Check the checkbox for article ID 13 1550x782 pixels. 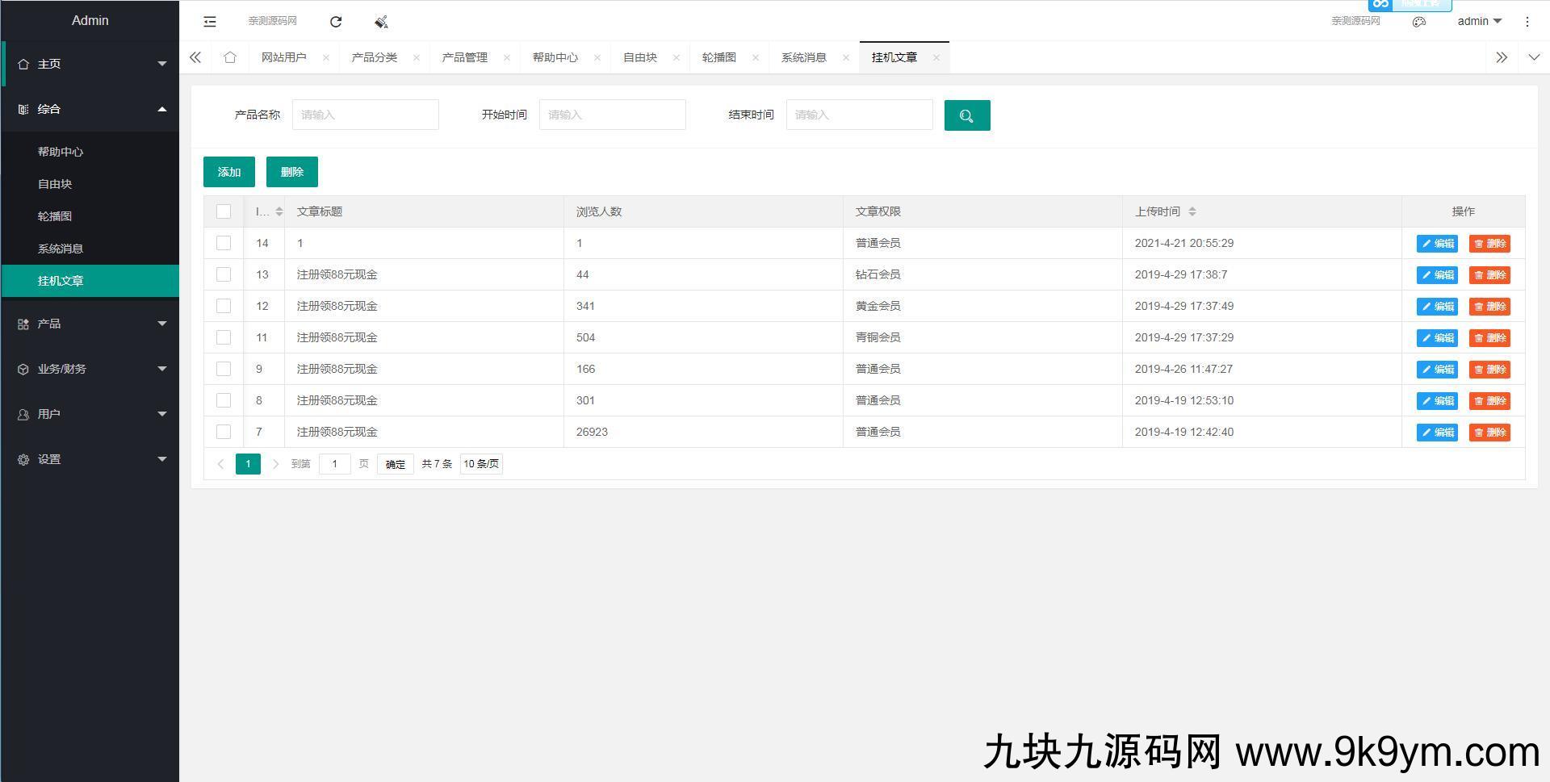(x=224, y=274)
